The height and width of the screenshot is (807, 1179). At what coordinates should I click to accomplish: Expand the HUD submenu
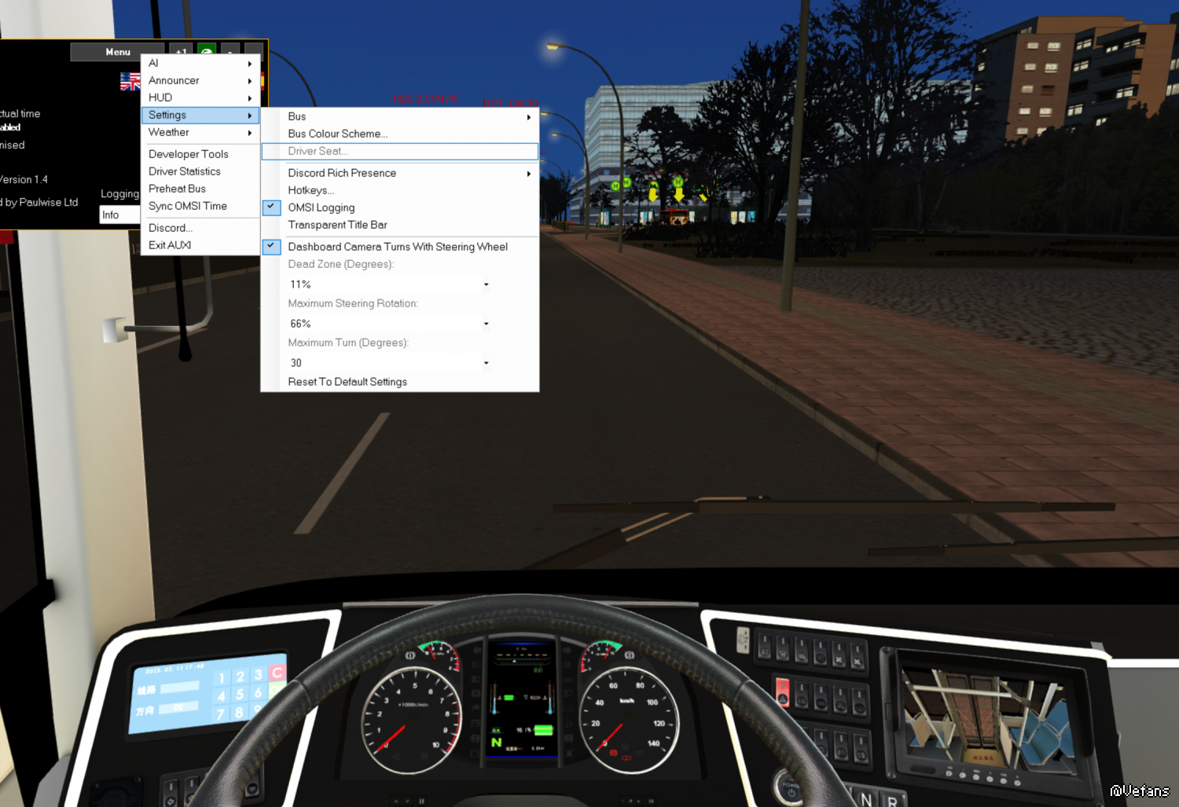tap(200, 97)
